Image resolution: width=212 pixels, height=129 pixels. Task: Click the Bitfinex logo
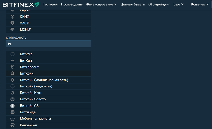point(21,4)
